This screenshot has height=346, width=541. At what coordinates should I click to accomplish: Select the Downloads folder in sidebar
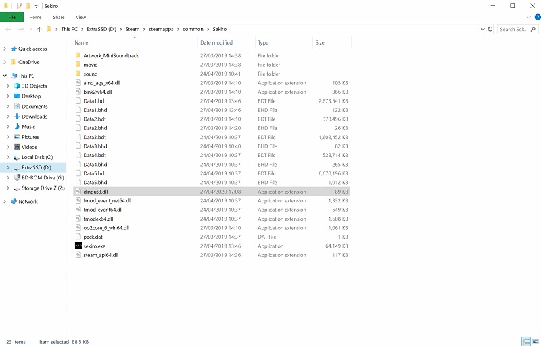(x=34, y=117)
